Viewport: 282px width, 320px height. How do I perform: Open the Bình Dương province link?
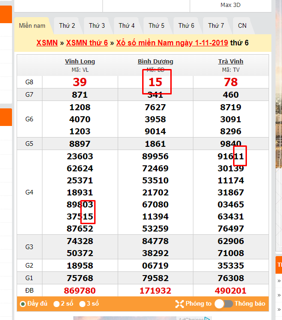pos(156,62)
